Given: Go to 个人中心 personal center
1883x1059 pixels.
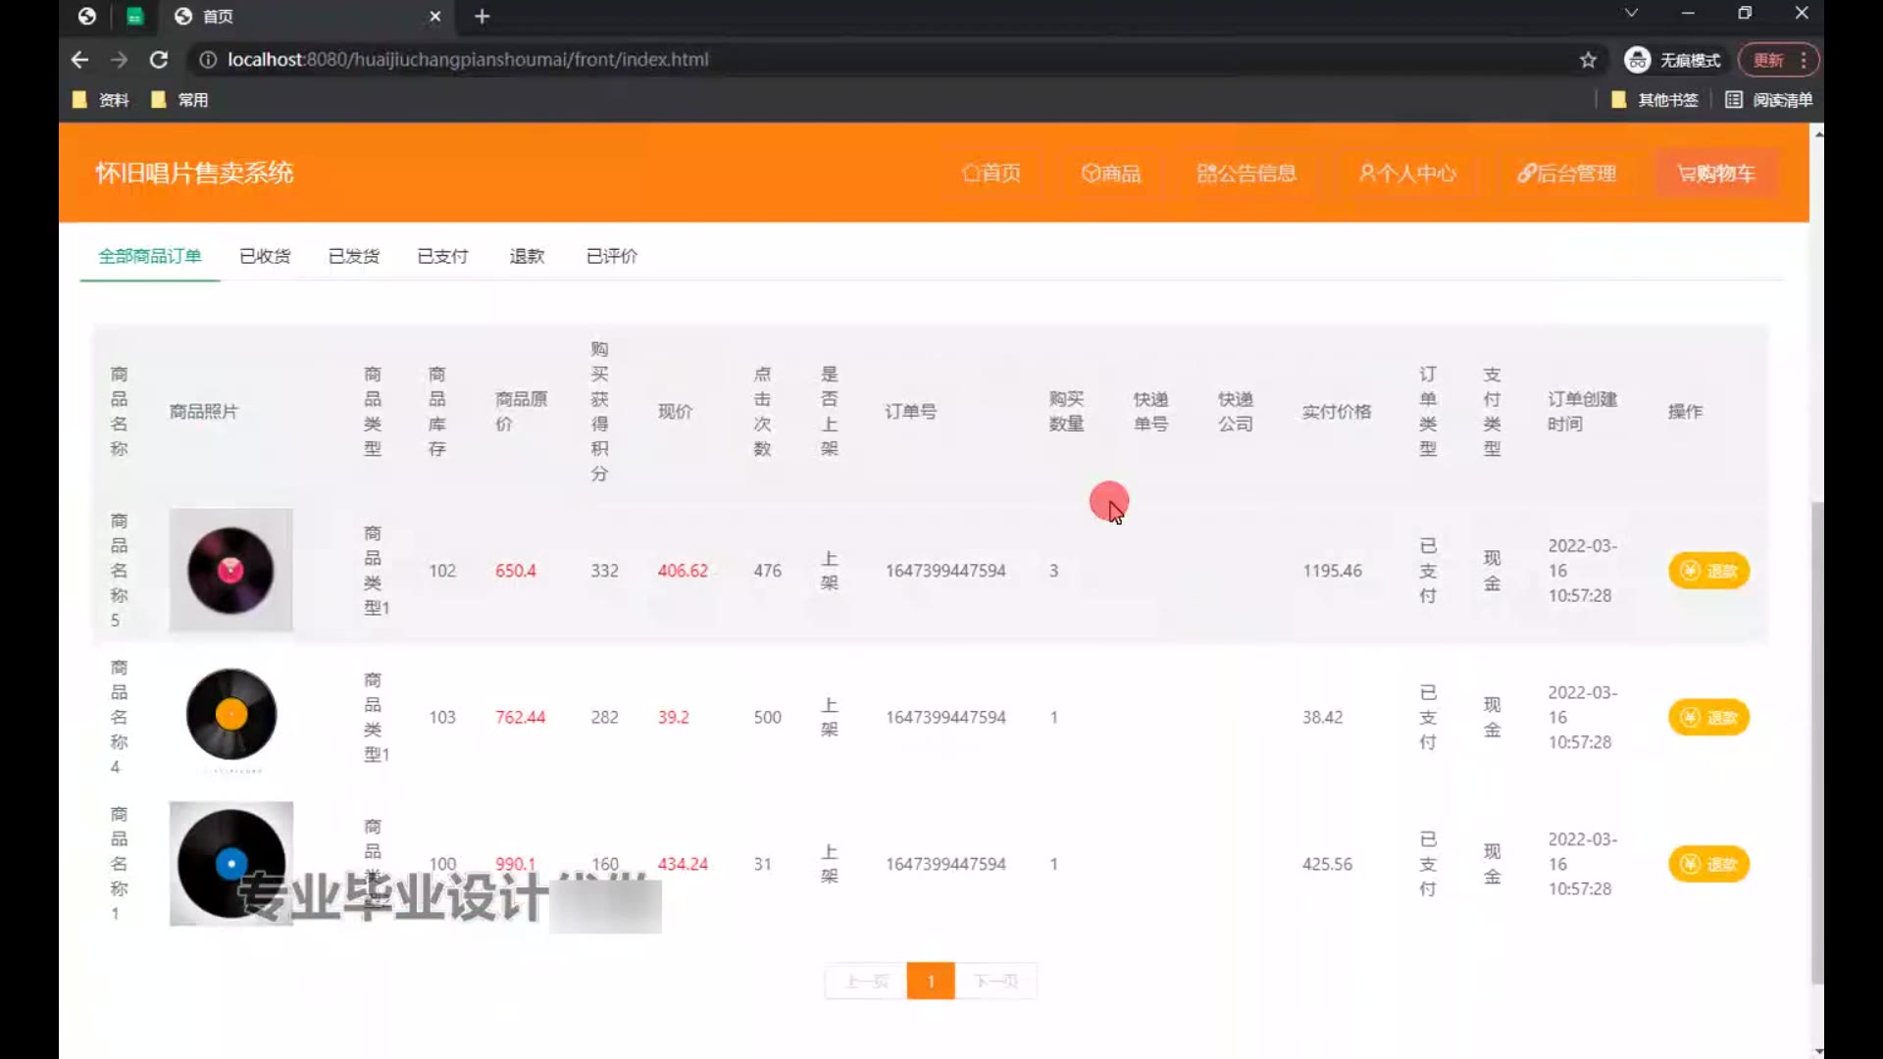Looking at the screenshot, I should (1407, 174).
